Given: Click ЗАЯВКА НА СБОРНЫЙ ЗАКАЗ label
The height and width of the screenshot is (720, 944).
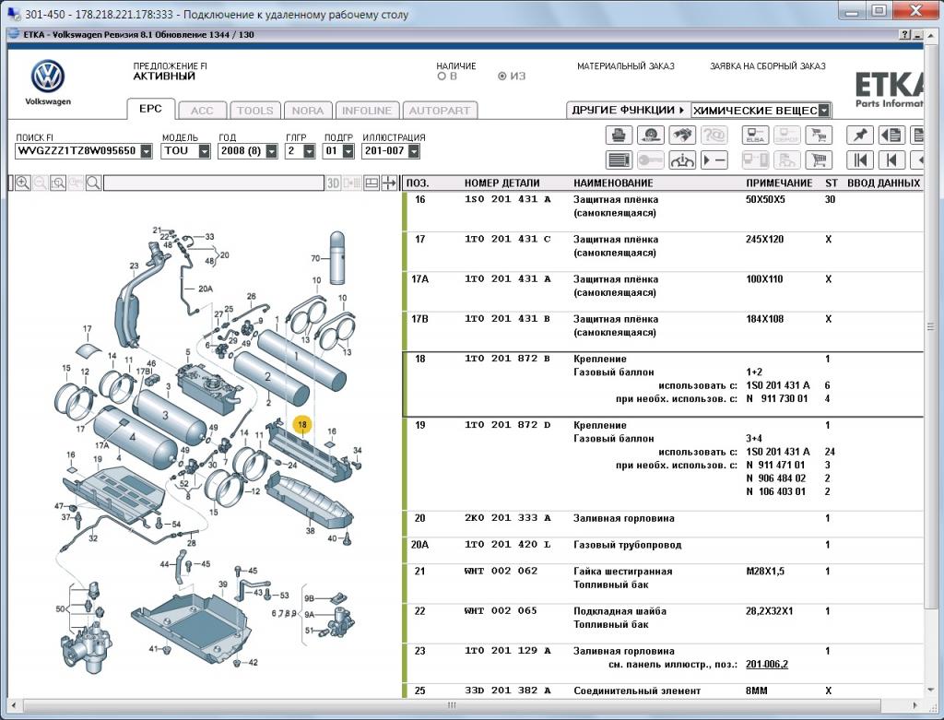Looking at the screenshot, I should pyautogui.click(x=768, y=66).
